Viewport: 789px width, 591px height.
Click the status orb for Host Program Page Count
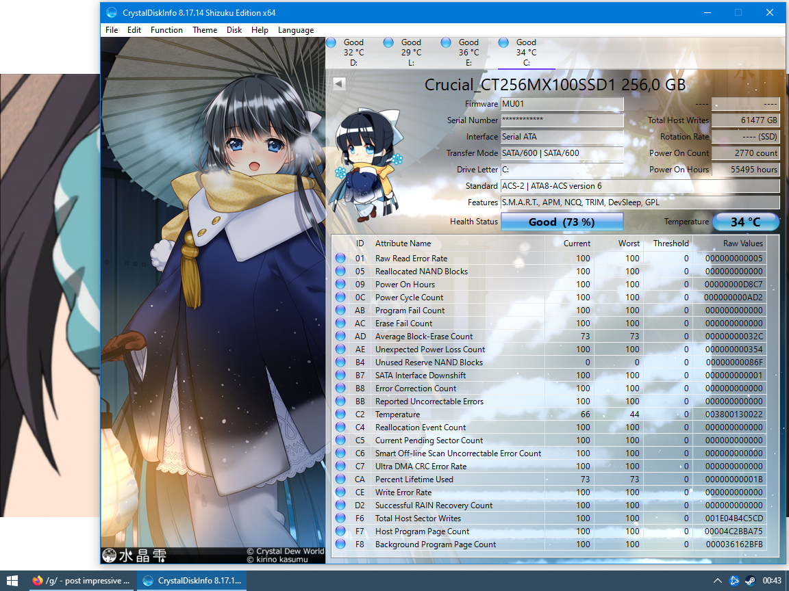(340, 531)
